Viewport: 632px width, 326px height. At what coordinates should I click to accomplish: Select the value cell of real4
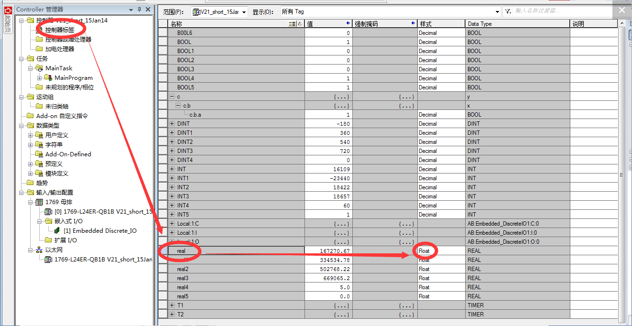328,287
